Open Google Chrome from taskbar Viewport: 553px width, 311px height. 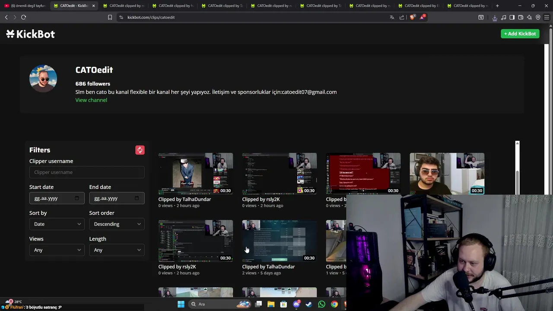tap(334, 304)
